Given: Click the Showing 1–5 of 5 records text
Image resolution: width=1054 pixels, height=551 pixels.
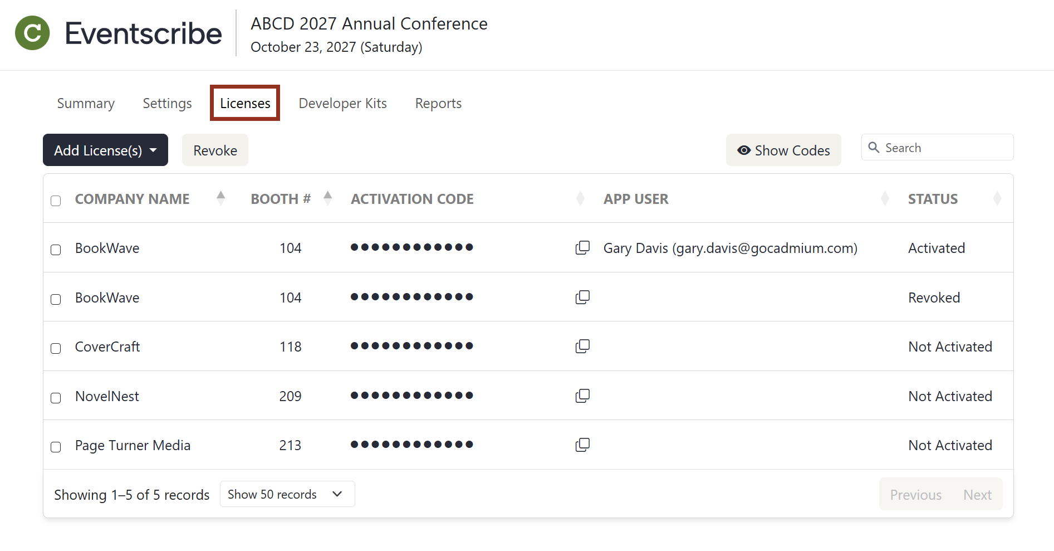Looking at the screenshot, I should 132,495.
